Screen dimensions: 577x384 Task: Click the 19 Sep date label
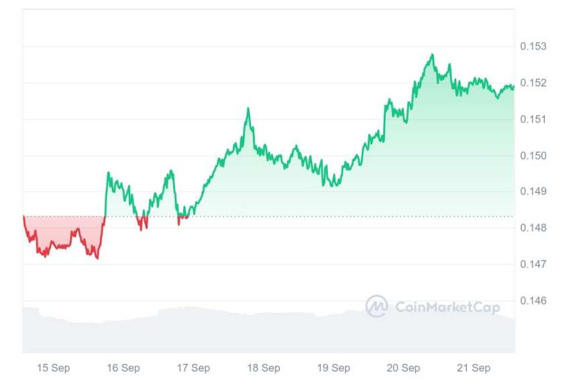pyautogui.click(x=333, y=368)
